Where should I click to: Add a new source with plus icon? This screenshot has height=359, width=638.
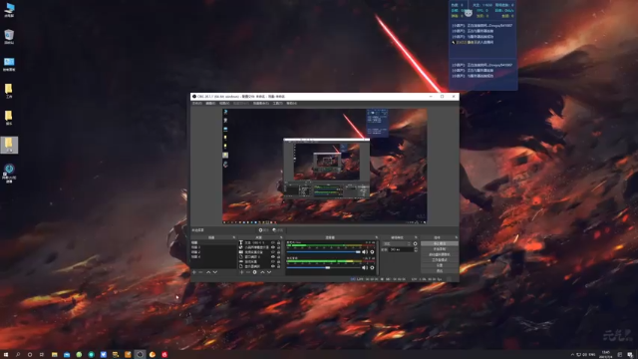coord(241,272)
